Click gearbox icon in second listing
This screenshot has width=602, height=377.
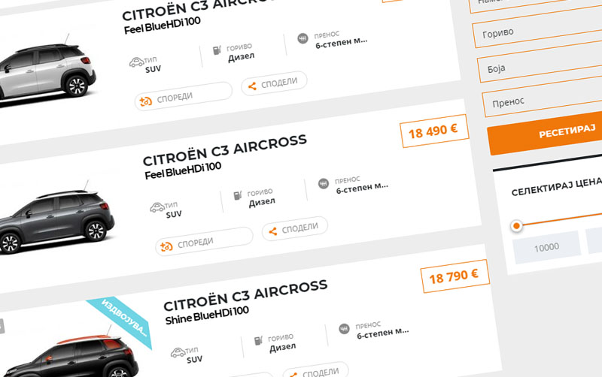click(324, 184)
